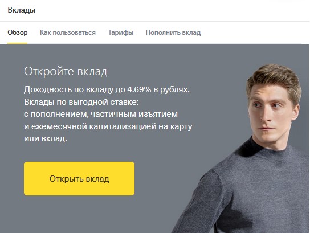Click the final text line или вклад
This screenshot has width=310, height=233.
[46, 138]
